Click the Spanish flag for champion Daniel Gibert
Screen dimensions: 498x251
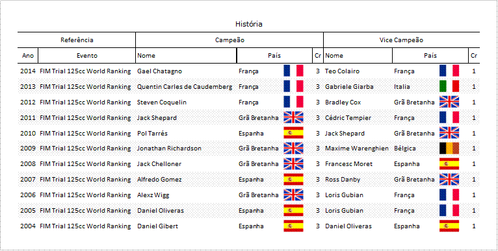(x=293, y=226)
